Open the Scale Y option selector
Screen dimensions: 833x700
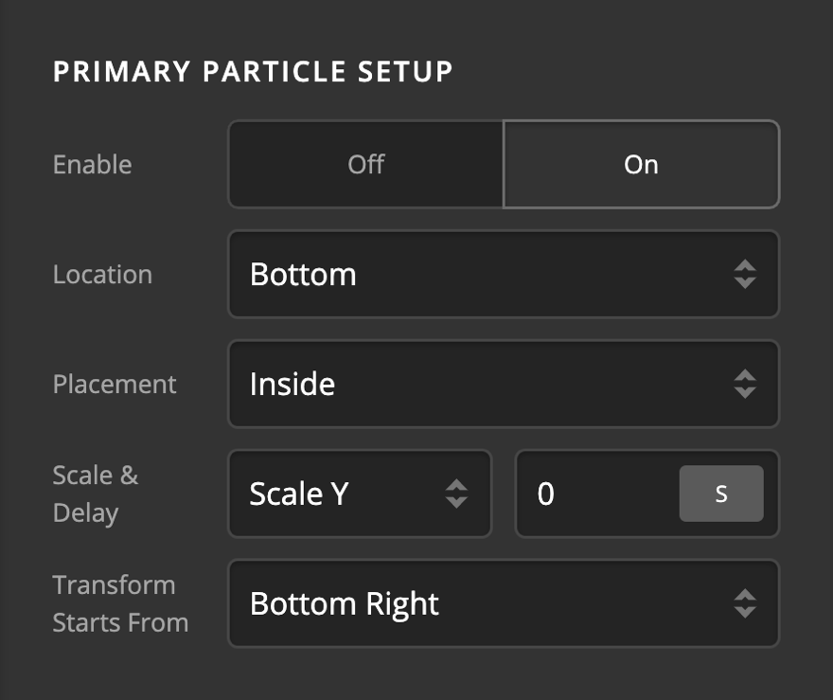[360, 494]
